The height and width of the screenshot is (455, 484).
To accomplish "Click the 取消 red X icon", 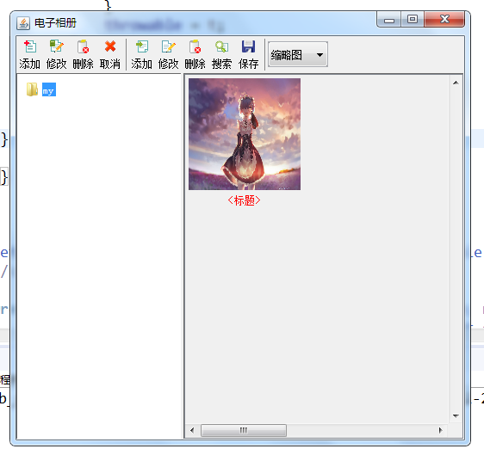I will pyautogui.click(x=110, y=46).
